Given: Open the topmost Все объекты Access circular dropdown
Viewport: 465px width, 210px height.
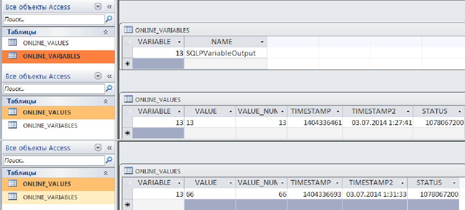Looking at the screenshot, I should (98, 7).
